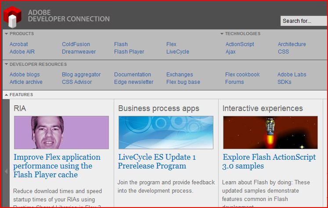
Task: Open CSS Advisor
Action: 77,82
